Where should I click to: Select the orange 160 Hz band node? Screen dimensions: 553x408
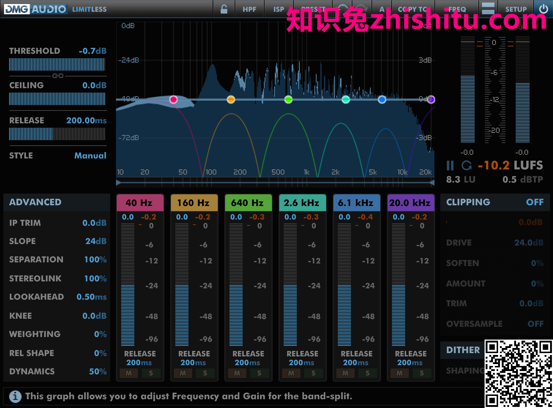[x=231, y=100]
